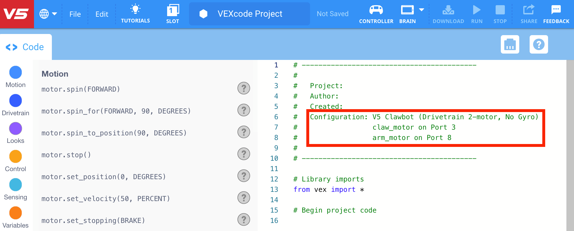Choose the program Slot
This screenshot has height=231, width=574.
pyautogui.click(x=173, y=14)
